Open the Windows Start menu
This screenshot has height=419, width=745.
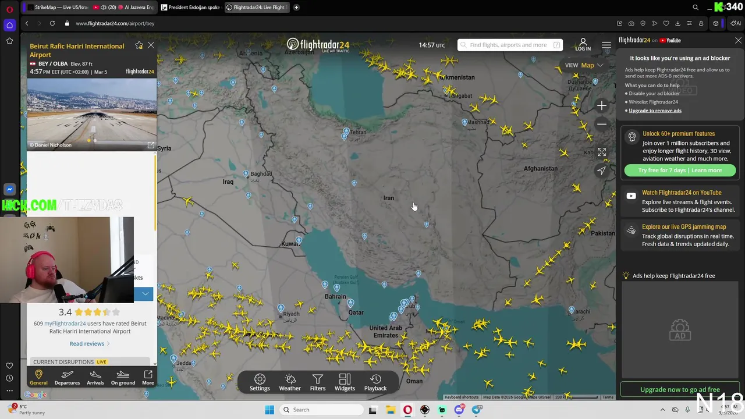269,410
